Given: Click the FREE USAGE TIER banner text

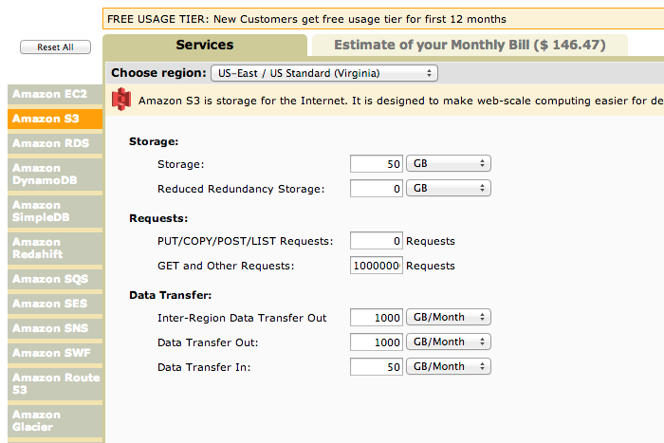Looking at the screenshot, I should [306, 19].
